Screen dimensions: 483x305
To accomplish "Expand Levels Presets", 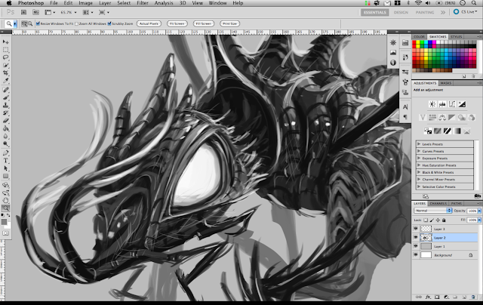I will [419, 144].
